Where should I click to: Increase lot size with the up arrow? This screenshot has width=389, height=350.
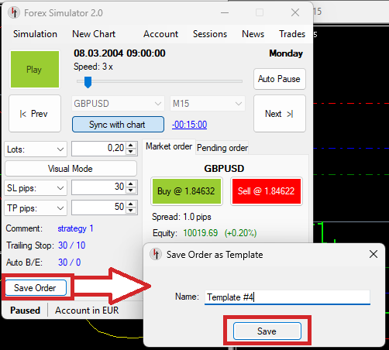click(131, 146)
